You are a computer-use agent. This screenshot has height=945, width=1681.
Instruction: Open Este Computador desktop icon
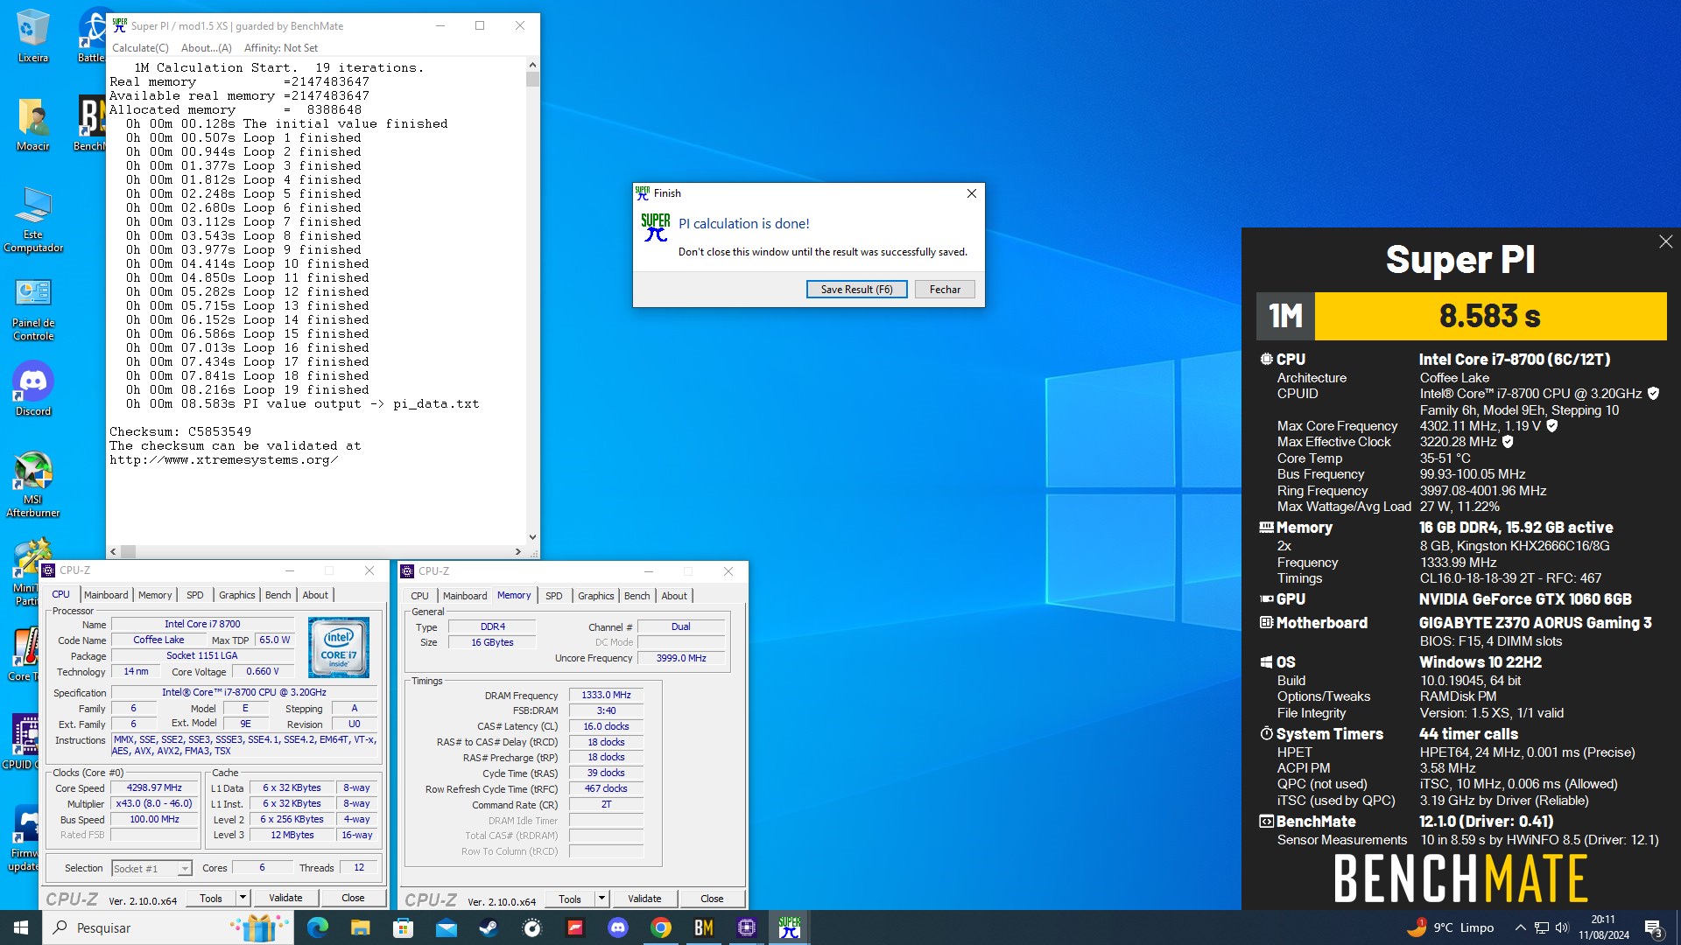[x=32, y=219]
